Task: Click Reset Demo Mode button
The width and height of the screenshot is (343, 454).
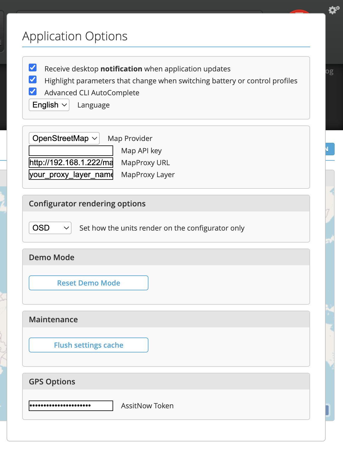Action: [x=89, y=283]
